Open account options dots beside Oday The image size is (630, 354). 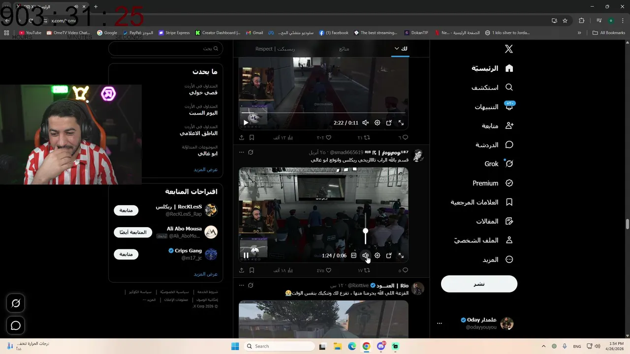(x=440, y=324)
